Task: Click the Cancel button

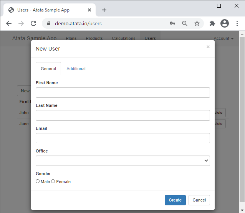Action: (199, 200)
